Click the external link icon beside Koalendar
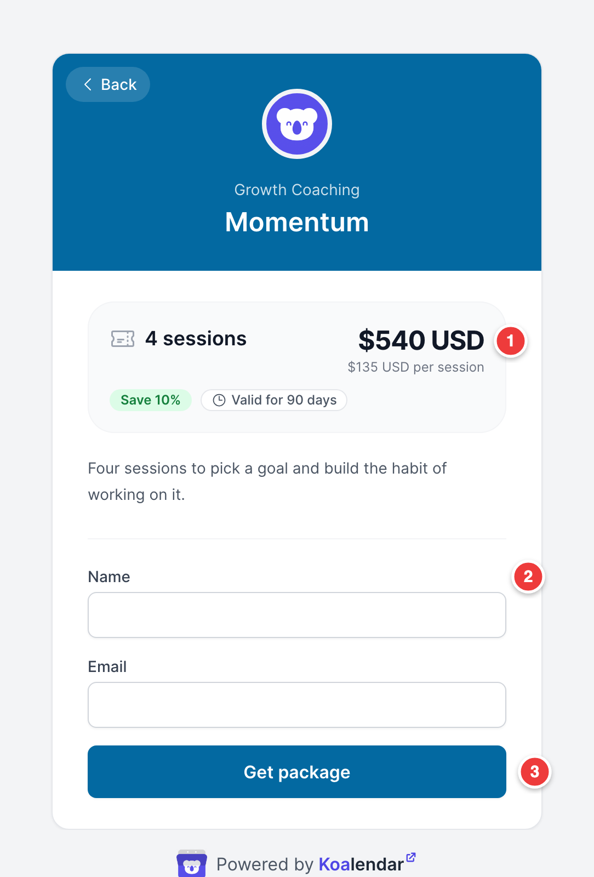This screenshot has width=594, height=877. pos(411,857)
